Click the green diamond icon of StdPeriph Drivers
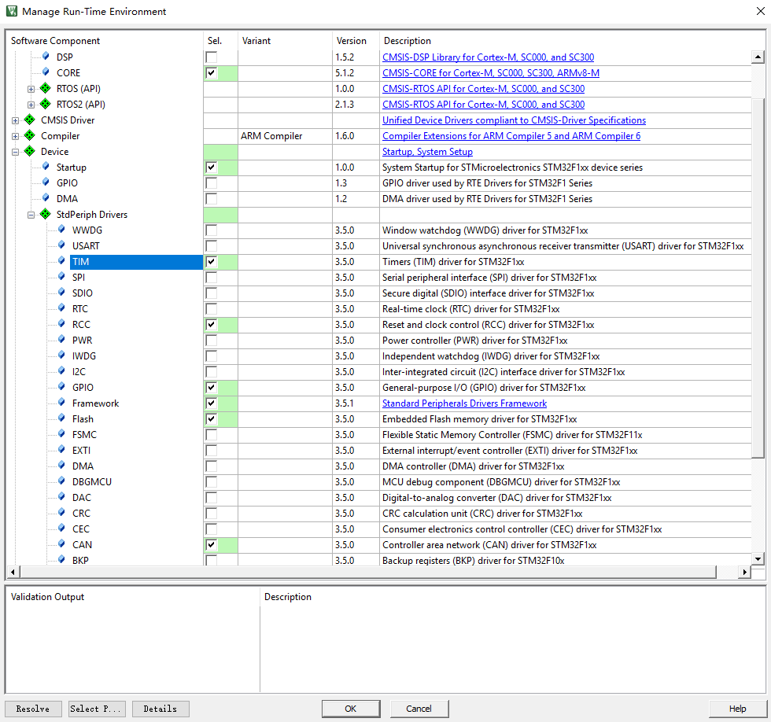 (46, 214)
